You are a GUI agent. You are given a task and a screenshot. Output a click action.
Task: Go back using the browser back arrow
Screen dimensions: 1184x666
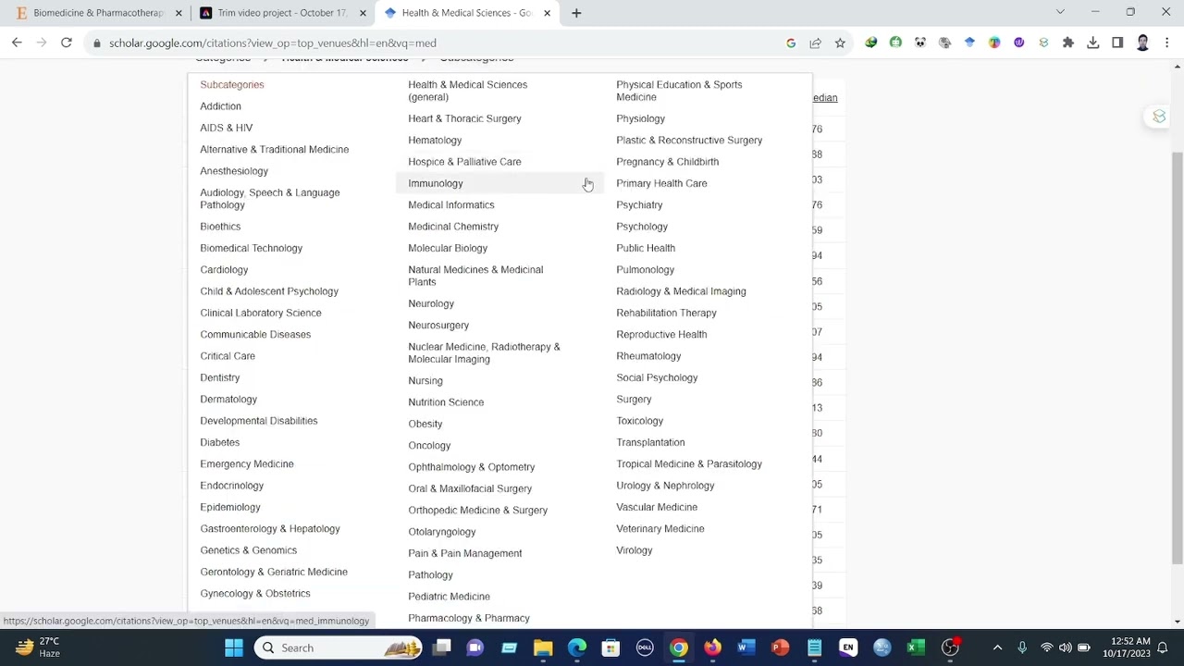point(17,43)
